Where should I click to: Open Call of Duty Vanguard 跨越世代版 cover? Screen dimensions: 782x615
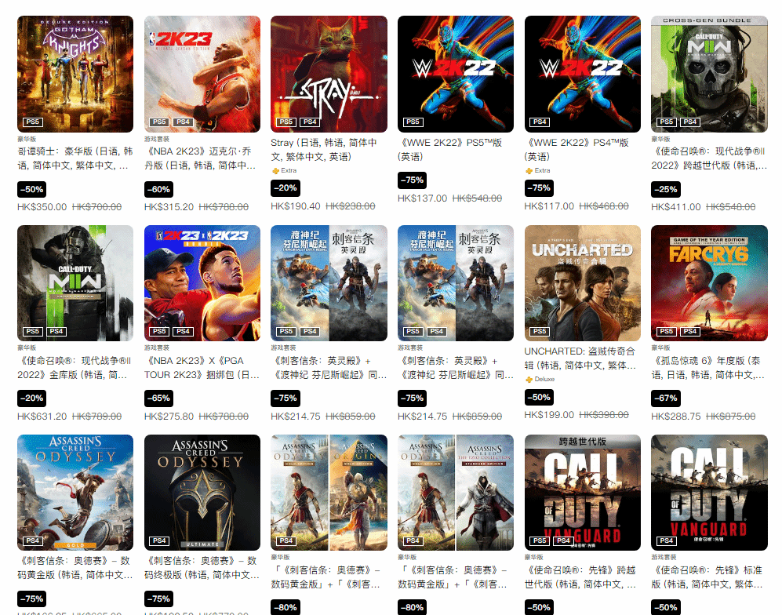[x=583, y=493]
